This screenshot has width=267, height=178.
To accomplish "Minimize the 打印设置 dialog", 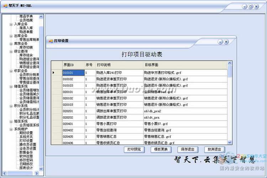I will (220, 42).
